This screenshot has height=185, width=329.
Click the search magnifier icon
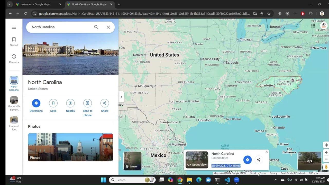(96, 27)
